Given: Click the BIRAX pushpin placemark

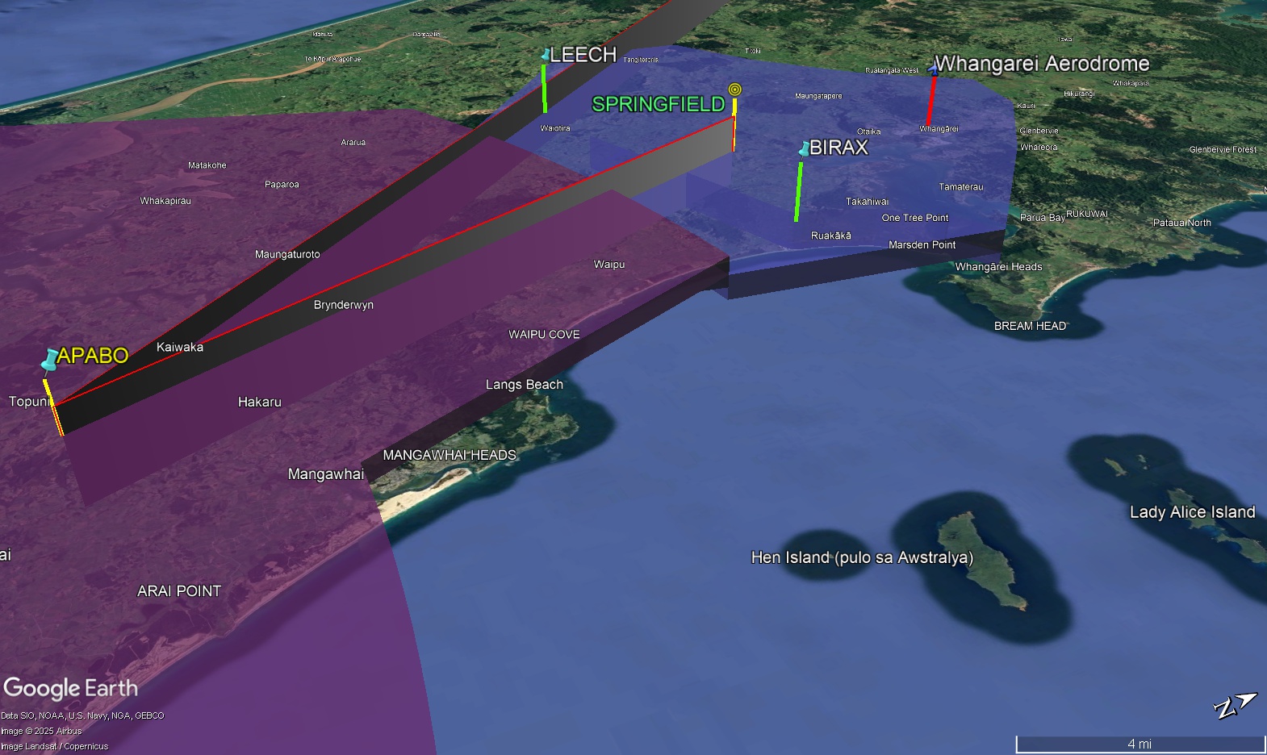Looking at the screenshot, I should (x=804, y=148).
